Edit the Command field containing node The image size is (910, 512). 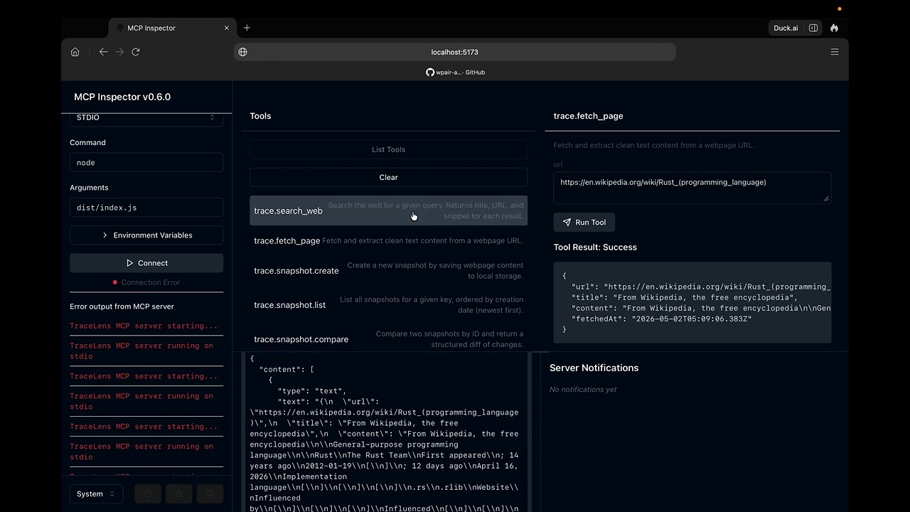146,163
